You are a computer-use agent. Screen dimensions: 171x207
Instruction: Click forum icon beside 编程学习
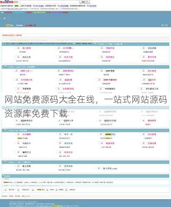point(18,152)
